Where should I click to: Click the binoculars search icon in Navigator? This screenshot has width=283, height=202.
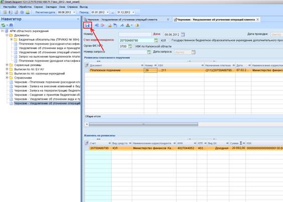[11, 25]
